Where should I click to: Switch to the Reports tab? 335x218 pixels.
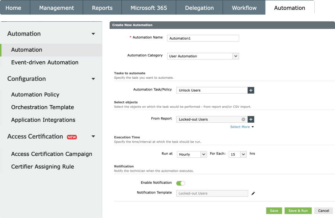coord(102,8)
